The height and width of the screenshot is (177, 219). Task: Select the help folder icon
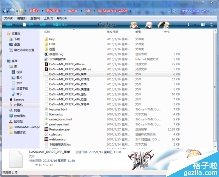(x=46, y=39)
